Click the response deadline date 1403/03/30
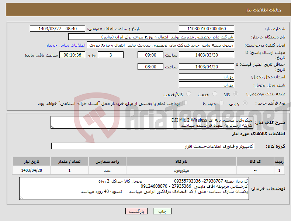 click(x=207, y=55)
